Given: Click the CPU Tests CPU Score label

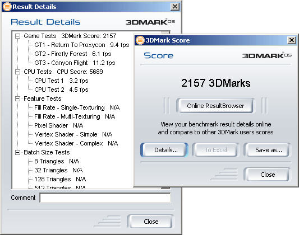Looking at the screenshot, I should click(x=63, y=72).
